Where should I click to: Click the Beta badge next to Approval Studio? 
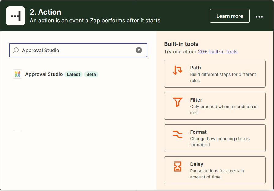point(91,74)
